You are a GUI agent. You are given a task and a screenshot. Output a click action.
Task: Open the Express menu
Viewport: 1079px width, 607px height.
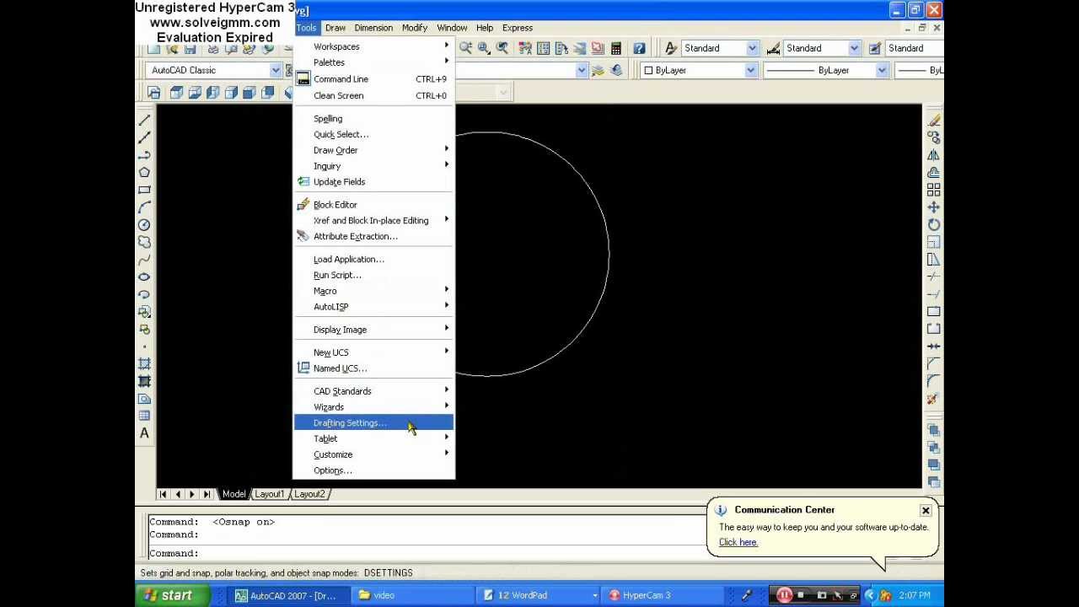click(x=518, y=28)
